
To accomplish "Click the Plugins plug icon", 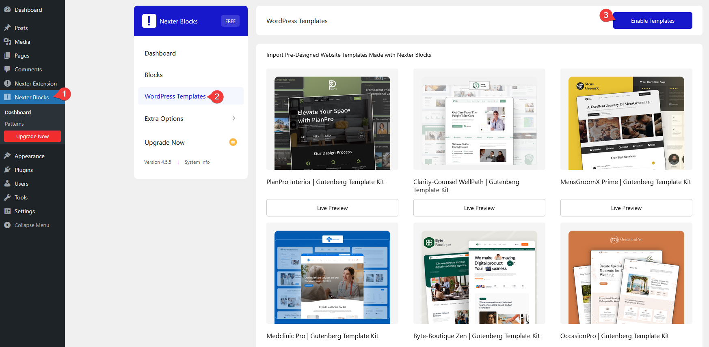I will [x=7, y=169].
